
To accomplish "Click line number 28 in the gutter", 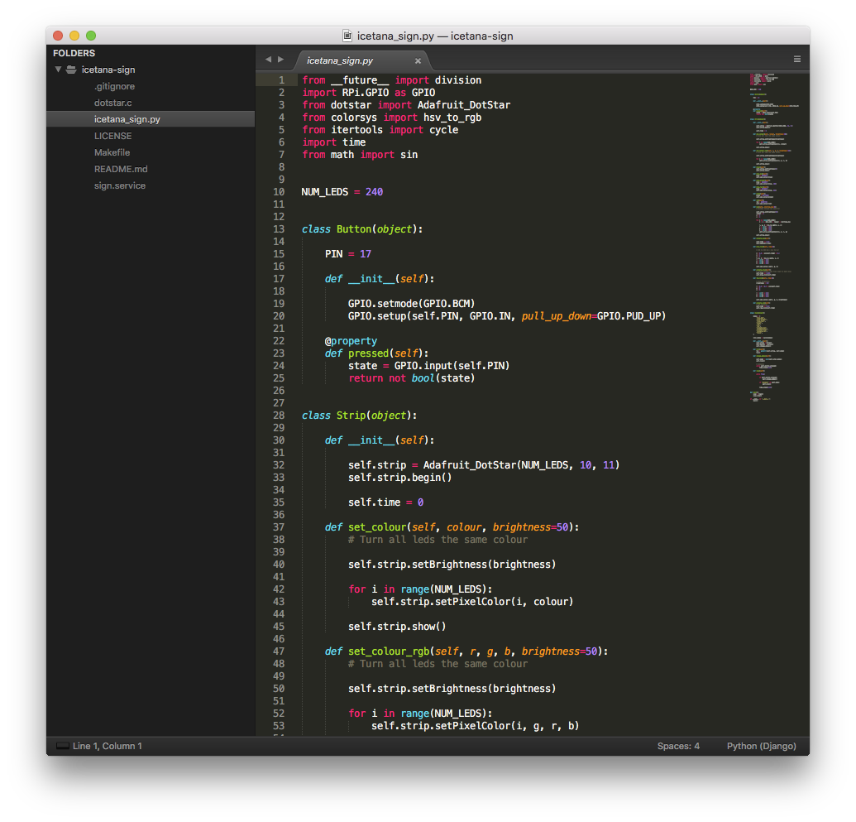I will (279, 416).
